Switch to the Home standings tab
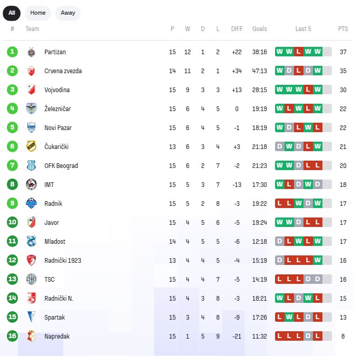 pyautogui.click(x=38, y=13)
